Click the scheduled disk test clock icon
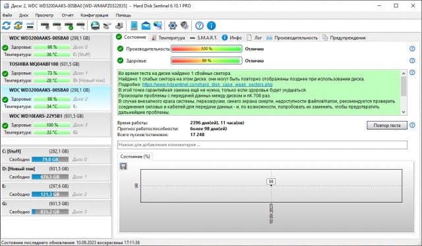This screenshot has width=422, height=246. click(x=57, y=26)
